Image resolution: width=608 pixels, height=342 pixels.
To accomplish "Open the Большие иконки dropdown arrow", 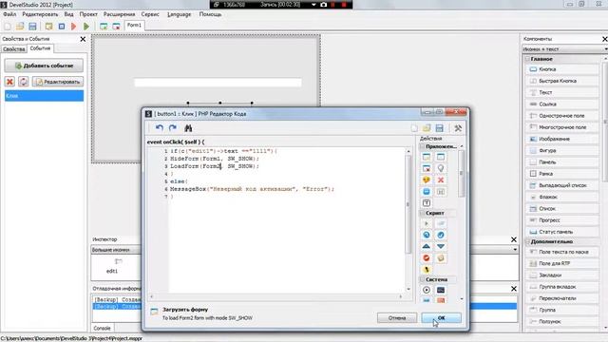I will coord(515,250).
